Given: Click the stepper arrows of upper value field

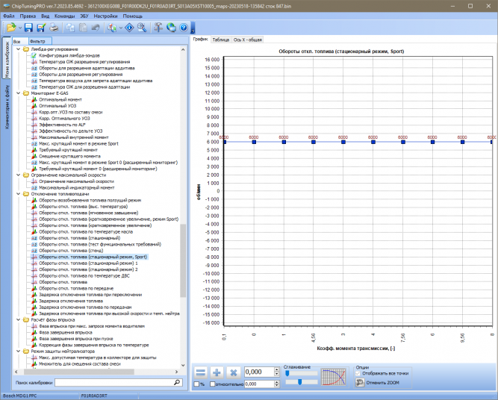Looking at the screenshot, I should coord(277,372).
